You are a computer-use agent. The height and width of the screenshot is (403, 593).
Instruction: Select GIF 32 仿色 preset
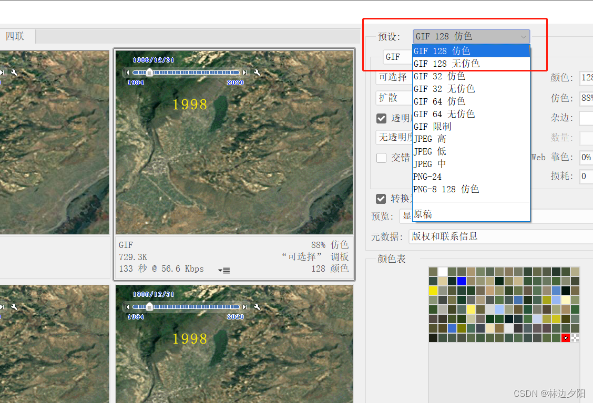pyautogui.click(x=471, y=76)
